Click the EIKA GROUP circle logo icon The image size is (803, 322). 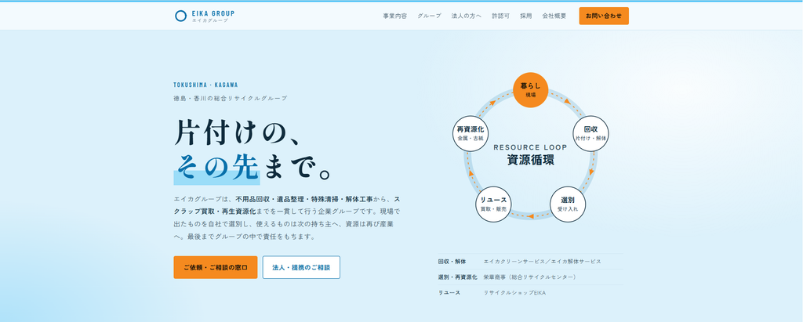(180, 16)
